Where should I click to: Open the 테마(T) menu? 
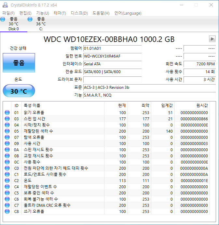click(60, 13)
